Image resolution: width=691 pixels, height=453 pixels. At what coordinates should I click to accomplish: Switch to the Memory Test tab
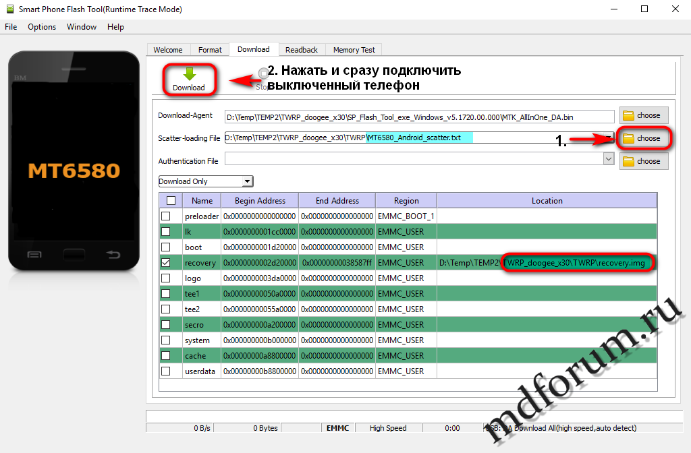pos(354,50)
